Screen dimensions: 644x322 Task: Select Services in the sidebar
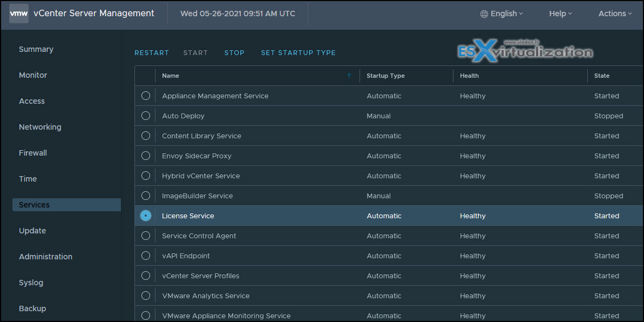coord(66,205)
